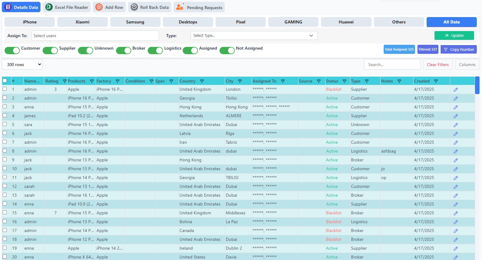This screenshot has height=260, width=482.
Task: Switch to the iPhone tab
Action: [30, 22]
